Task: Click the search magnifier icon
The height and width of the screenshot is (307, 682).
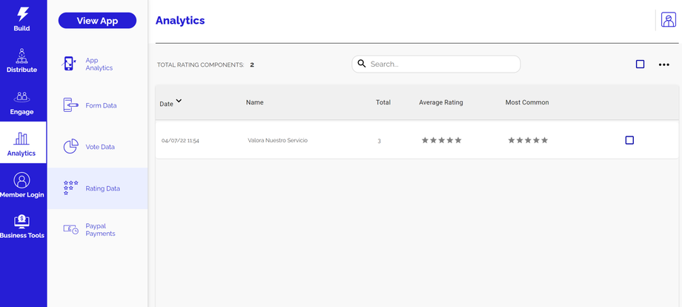Action: (362, 64)
